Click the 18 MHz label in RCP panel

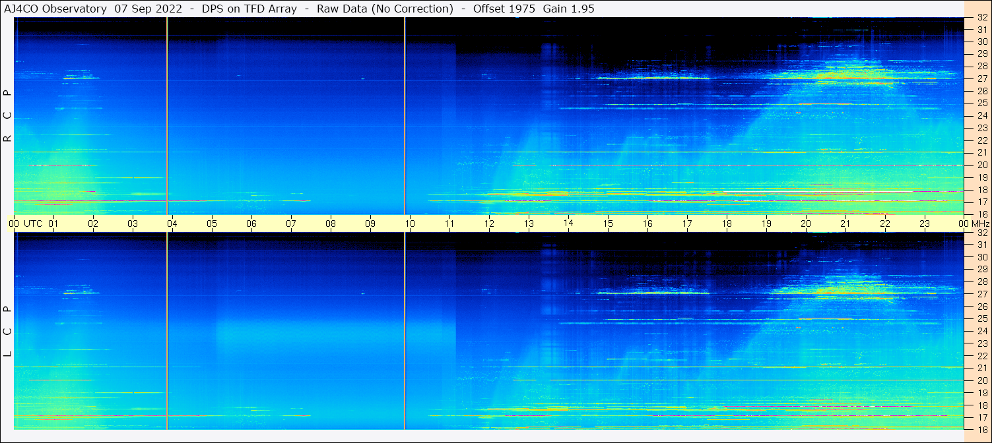point(981,190)
